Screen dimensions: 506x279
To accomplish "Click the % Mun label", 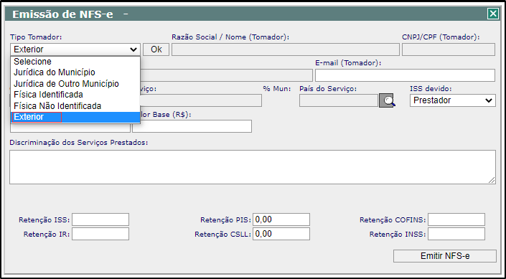I will click(x=277, y=88).
